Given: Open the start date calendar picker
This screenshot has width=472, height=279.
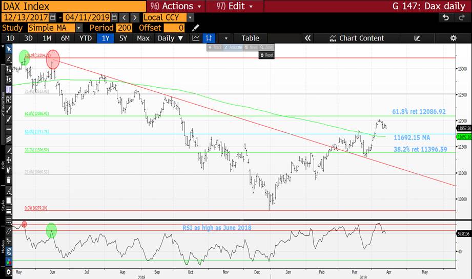Looking at the screenshot, I should pyautogui.click(x=53, y=17).
